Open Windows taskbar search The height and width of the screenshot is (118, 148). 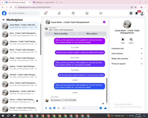tap(8, 116)
